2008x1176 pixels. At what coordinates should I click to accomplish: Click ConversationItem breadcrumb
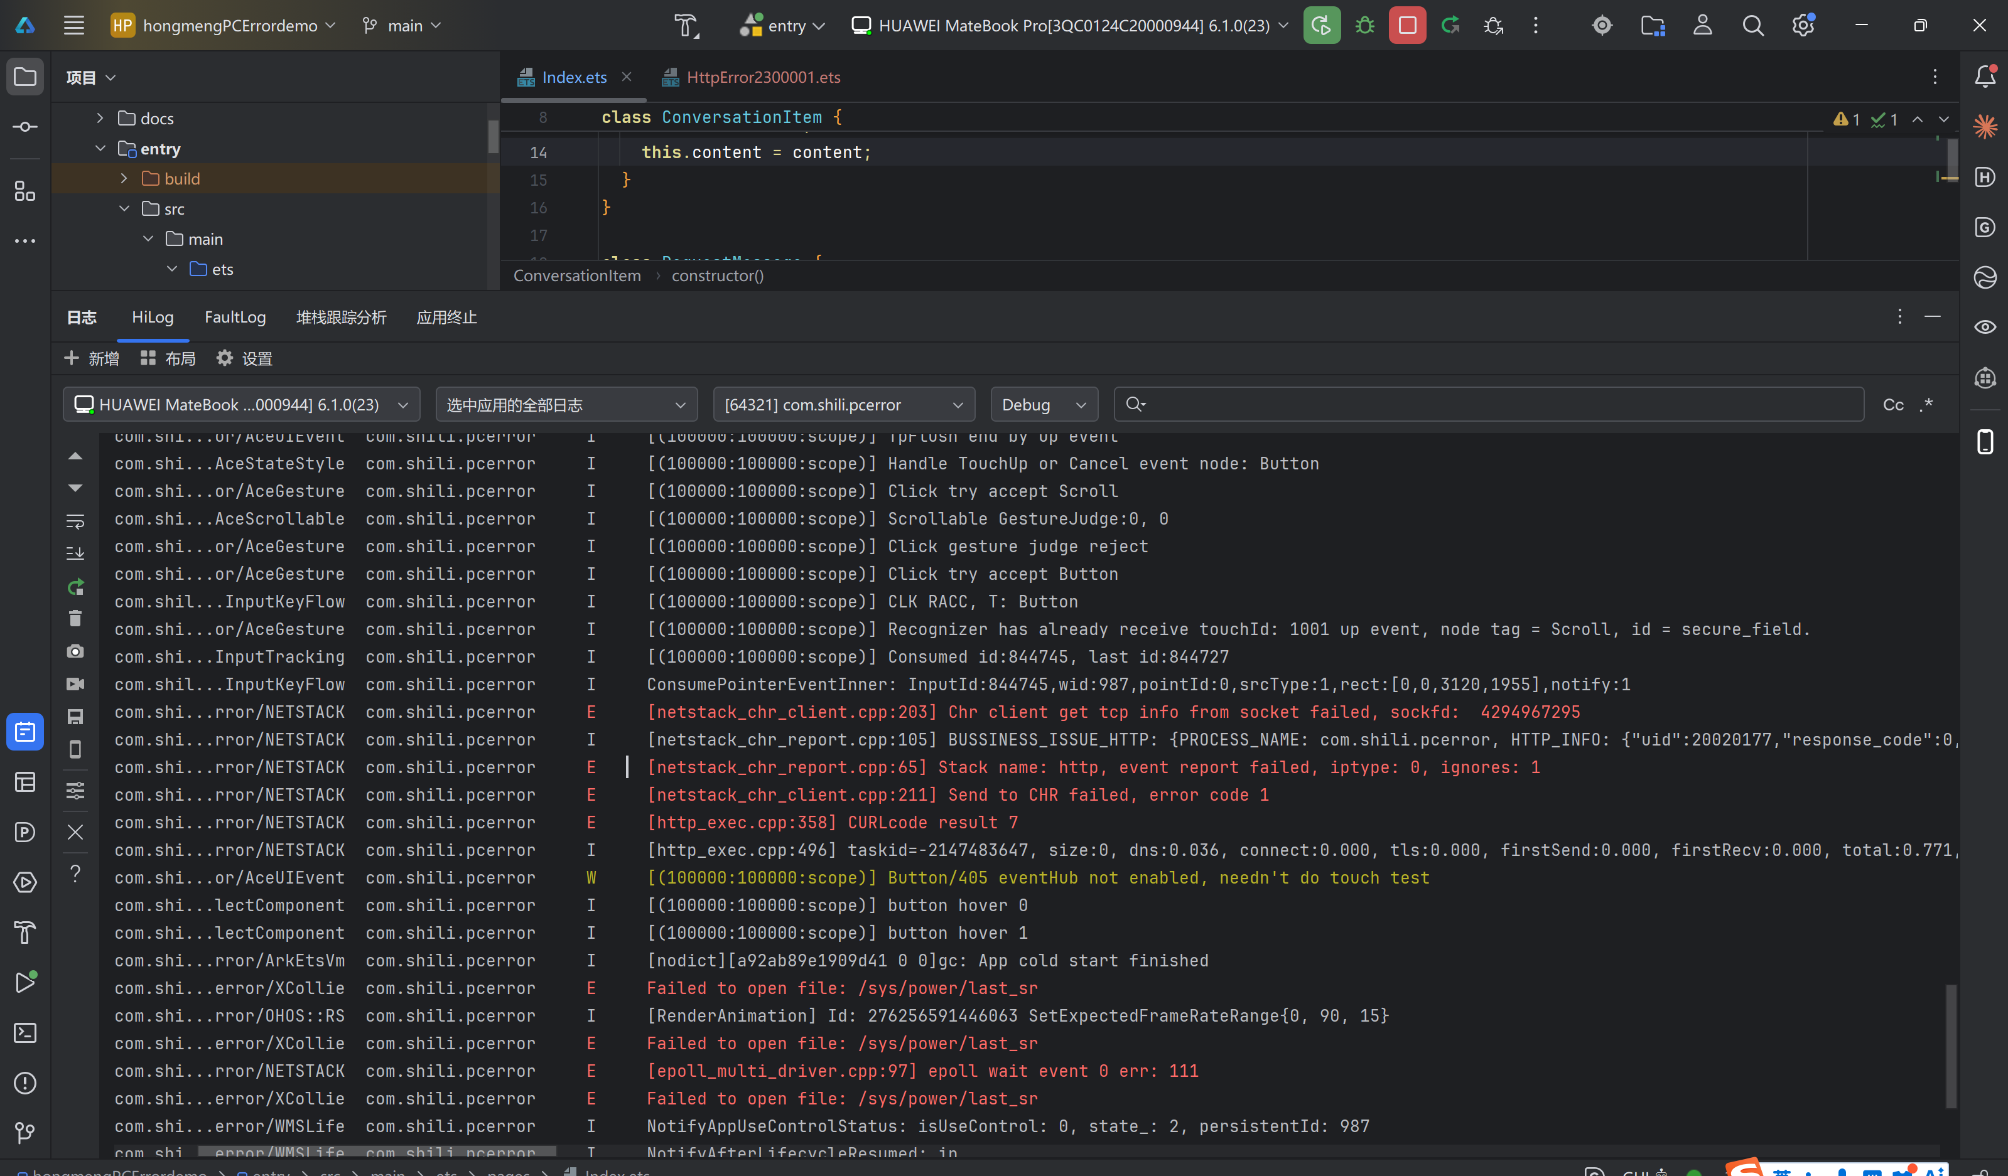click(x=577, y=275)
